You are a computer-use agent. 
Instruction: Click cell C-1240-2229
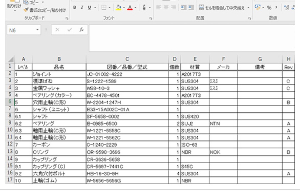127,145
